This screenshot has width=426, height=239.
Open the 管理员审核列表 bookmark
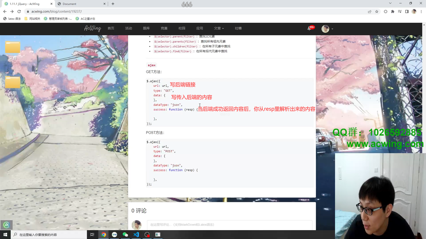click(58, 19)
